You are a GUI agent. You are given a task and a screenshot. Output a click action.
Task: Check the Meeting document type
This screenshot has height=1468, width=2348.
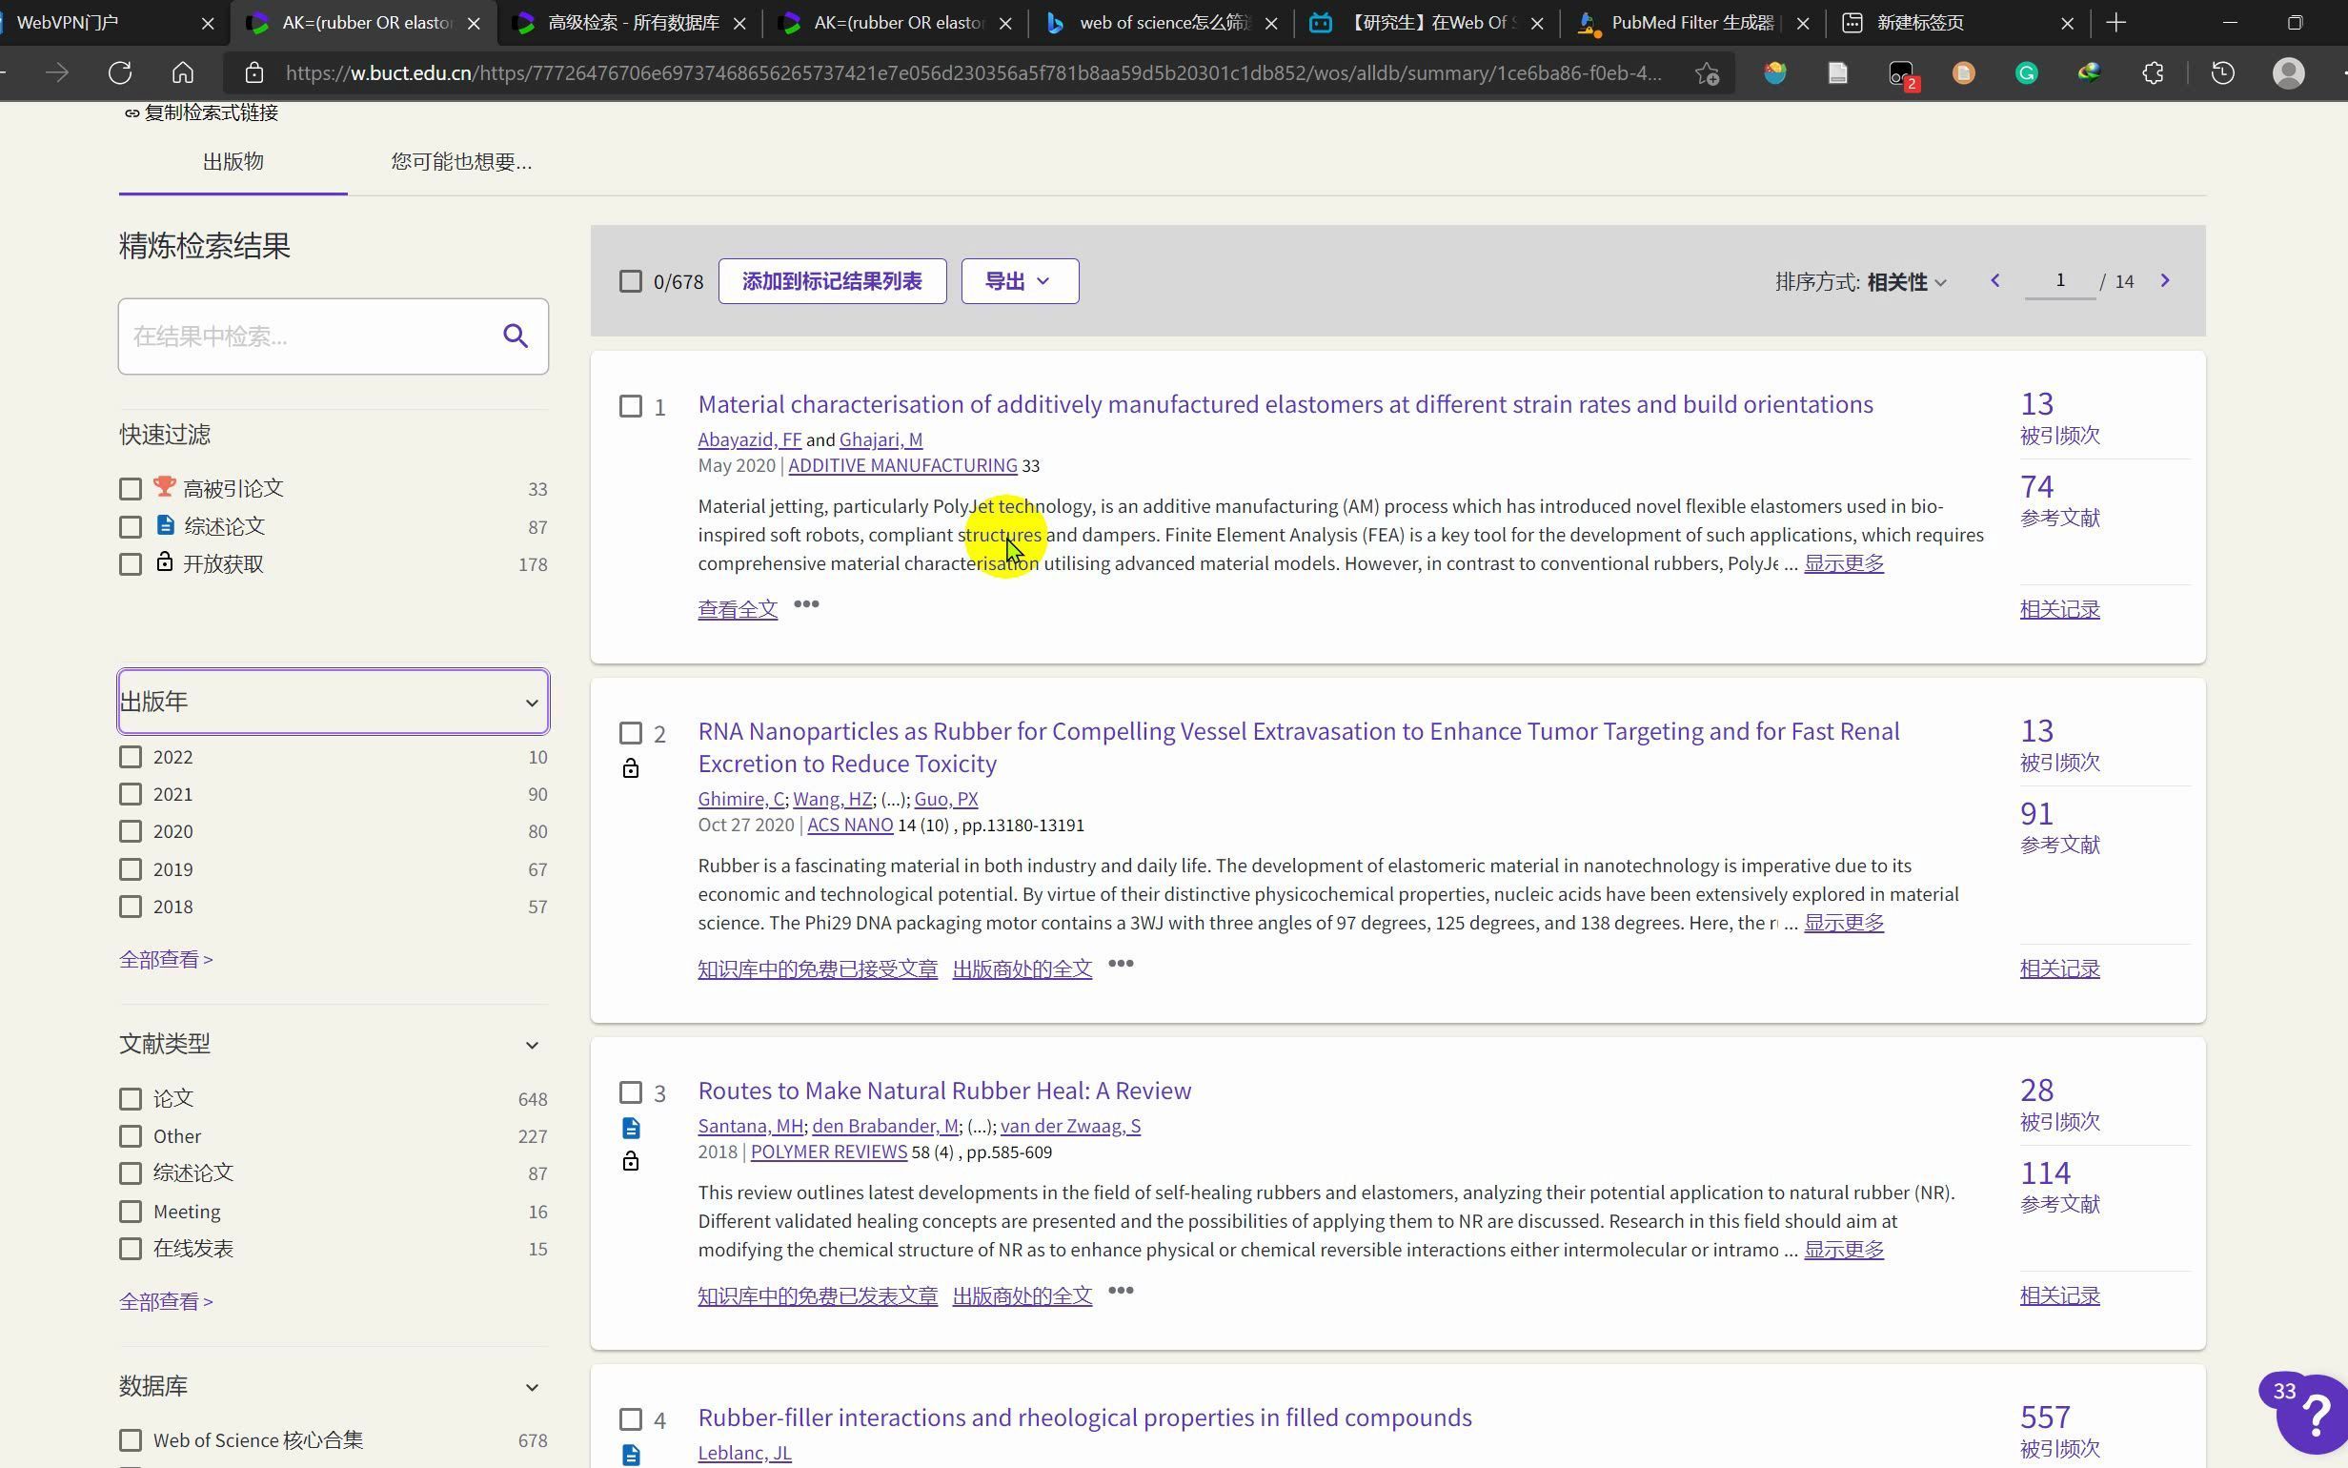click(130, 1212)
